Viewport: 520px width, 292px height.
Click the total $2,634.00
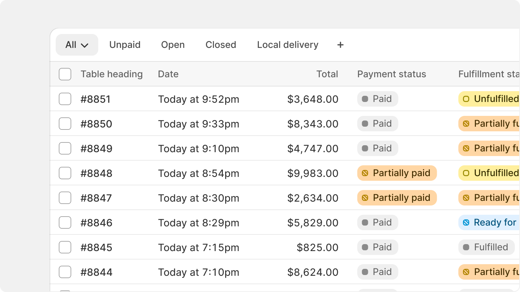[x=313, y=198]
